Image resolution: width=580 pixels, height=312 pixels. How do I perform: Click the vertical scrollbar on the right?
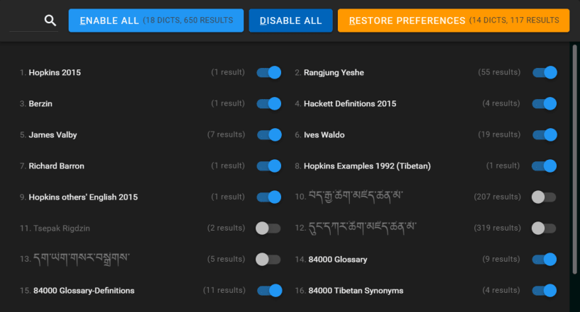click(x=574, y=160)
